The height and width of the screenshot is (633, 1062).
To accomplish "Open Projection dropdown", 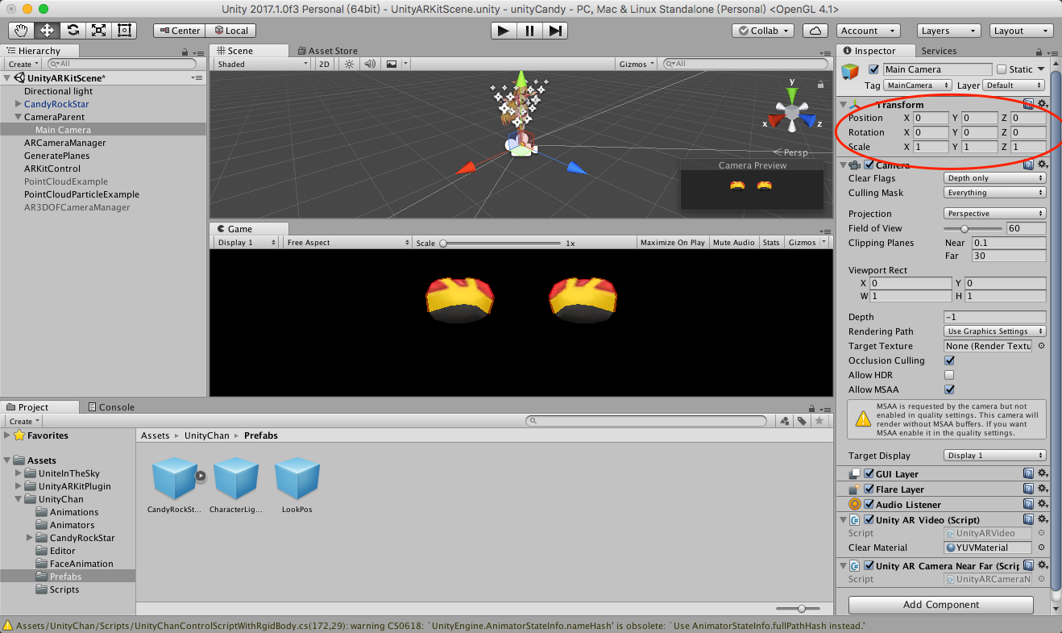I will coord(995,214).
